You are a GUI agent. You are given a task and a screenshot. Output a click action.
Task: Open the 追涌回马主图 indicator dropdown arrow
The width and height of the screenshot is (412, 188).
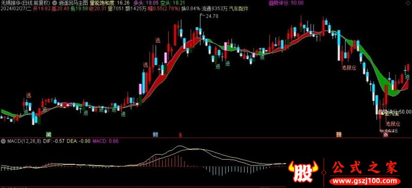[x=55, y=3]
